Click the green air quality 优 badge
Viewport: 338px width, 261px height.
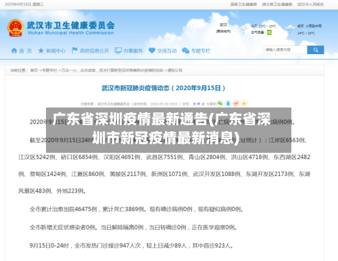269,32
